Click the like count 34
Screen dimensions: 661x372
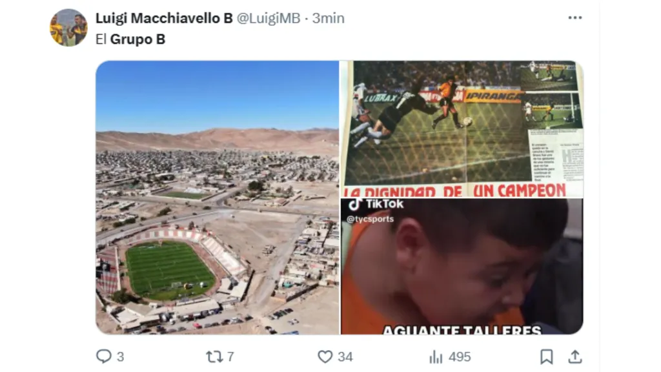coord(345,356)
